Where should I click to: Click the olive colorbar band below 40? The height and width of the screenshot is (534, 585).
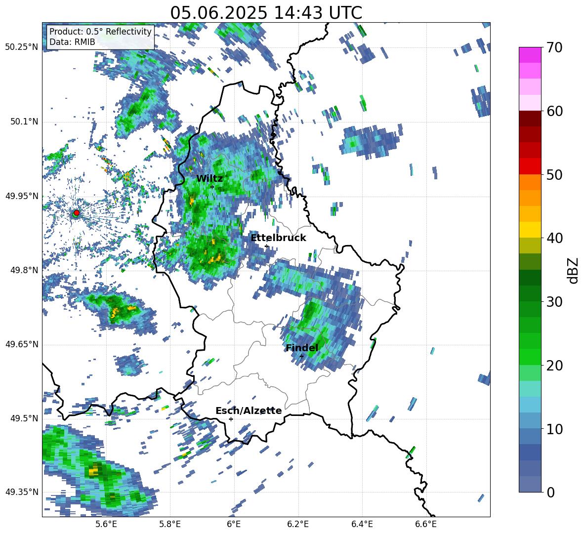(x=530, y=246)
